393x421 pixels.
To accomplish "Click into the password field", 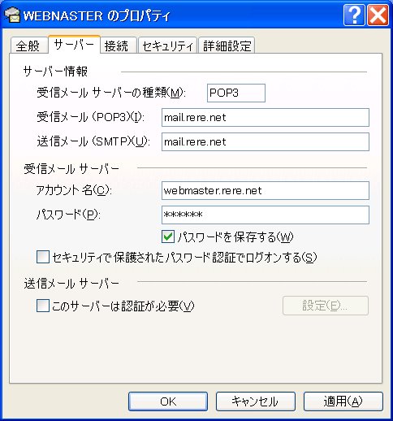I will (266, 215).
